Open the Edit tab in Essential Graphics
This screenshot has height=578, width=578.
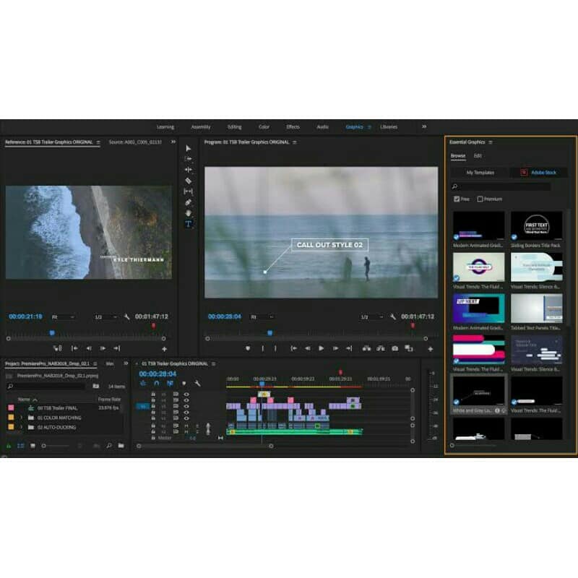478,156
